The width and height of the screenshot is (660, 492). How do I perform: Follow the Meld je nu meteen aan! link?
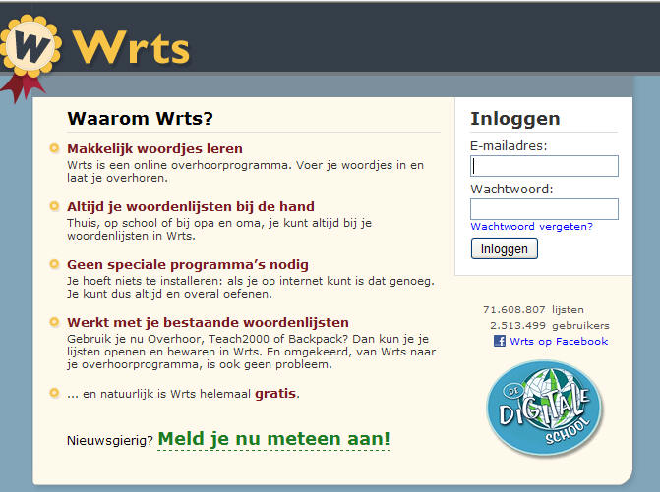click(274, 439)
